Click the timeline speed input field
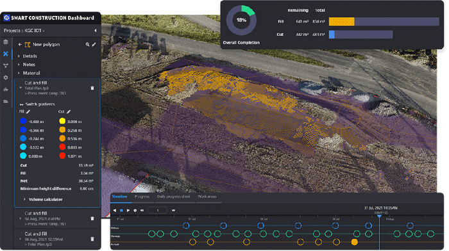Viewport: 449px width, 251px height. [158, 211]
